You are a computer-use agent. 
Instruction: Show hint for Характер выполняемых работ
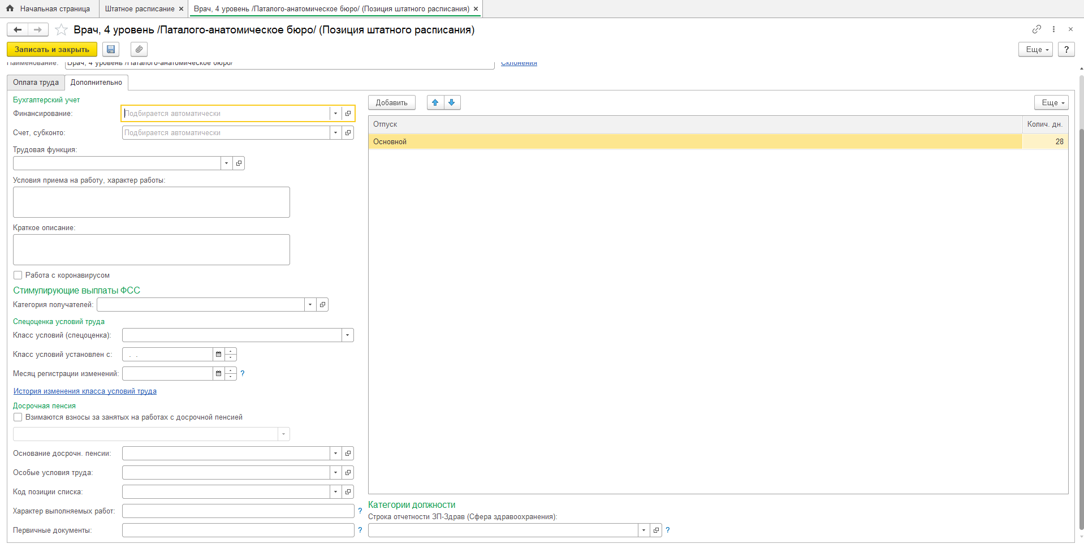[x=360, y=511]
